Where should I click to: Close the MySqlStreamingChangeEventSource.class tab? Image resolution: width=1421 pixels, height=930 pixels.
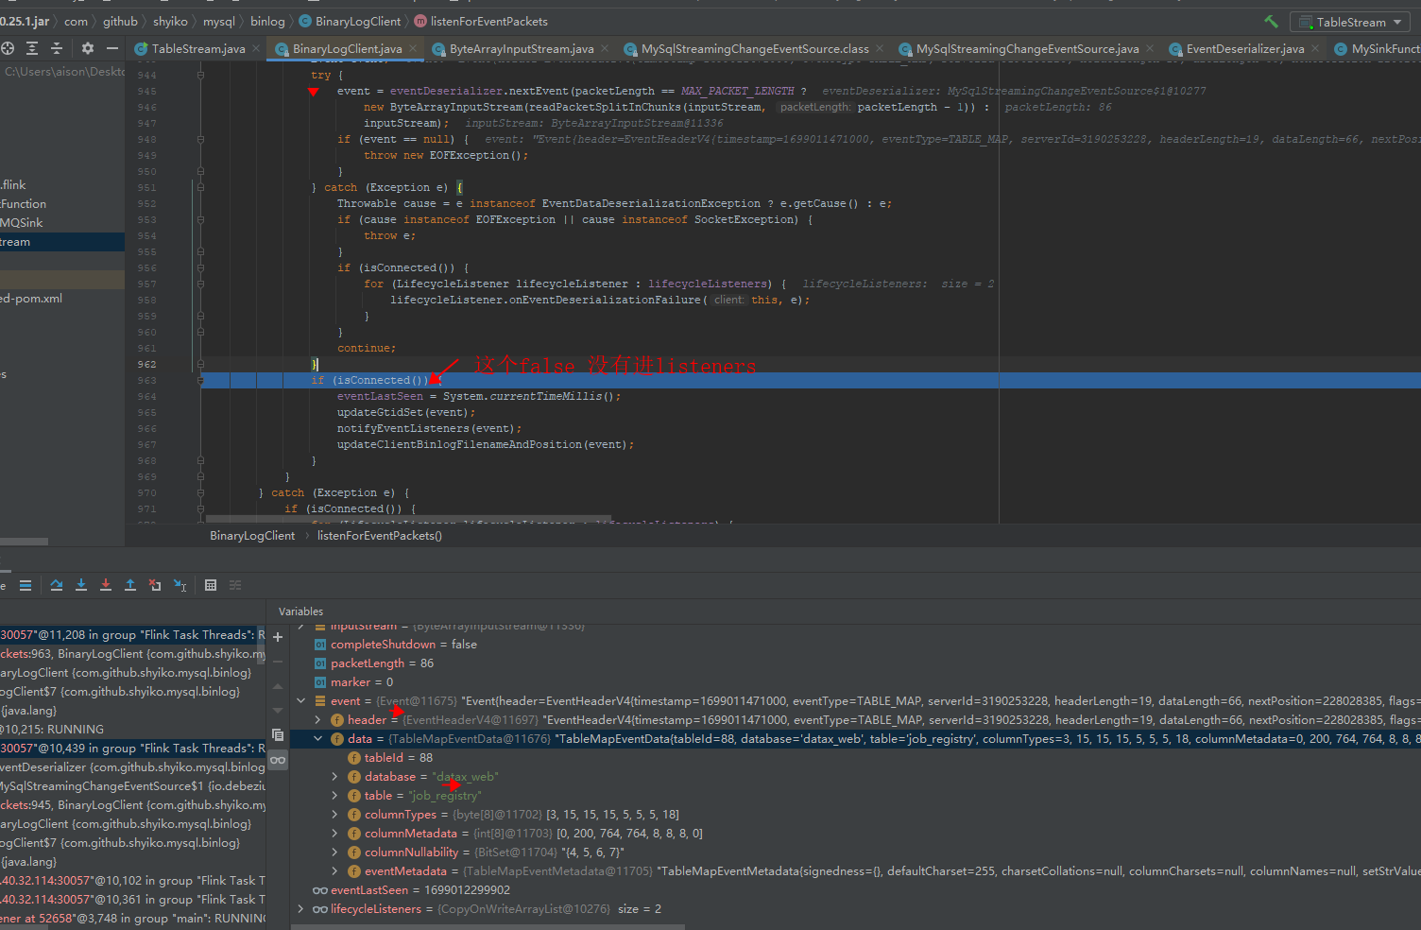click(880, 48)
